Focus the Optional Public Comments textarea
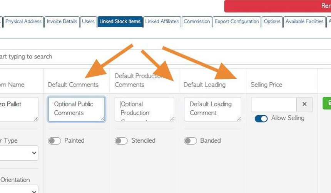The height and width of the screenshot is (193, 331). pyautogui.click(x=77, y=109)
